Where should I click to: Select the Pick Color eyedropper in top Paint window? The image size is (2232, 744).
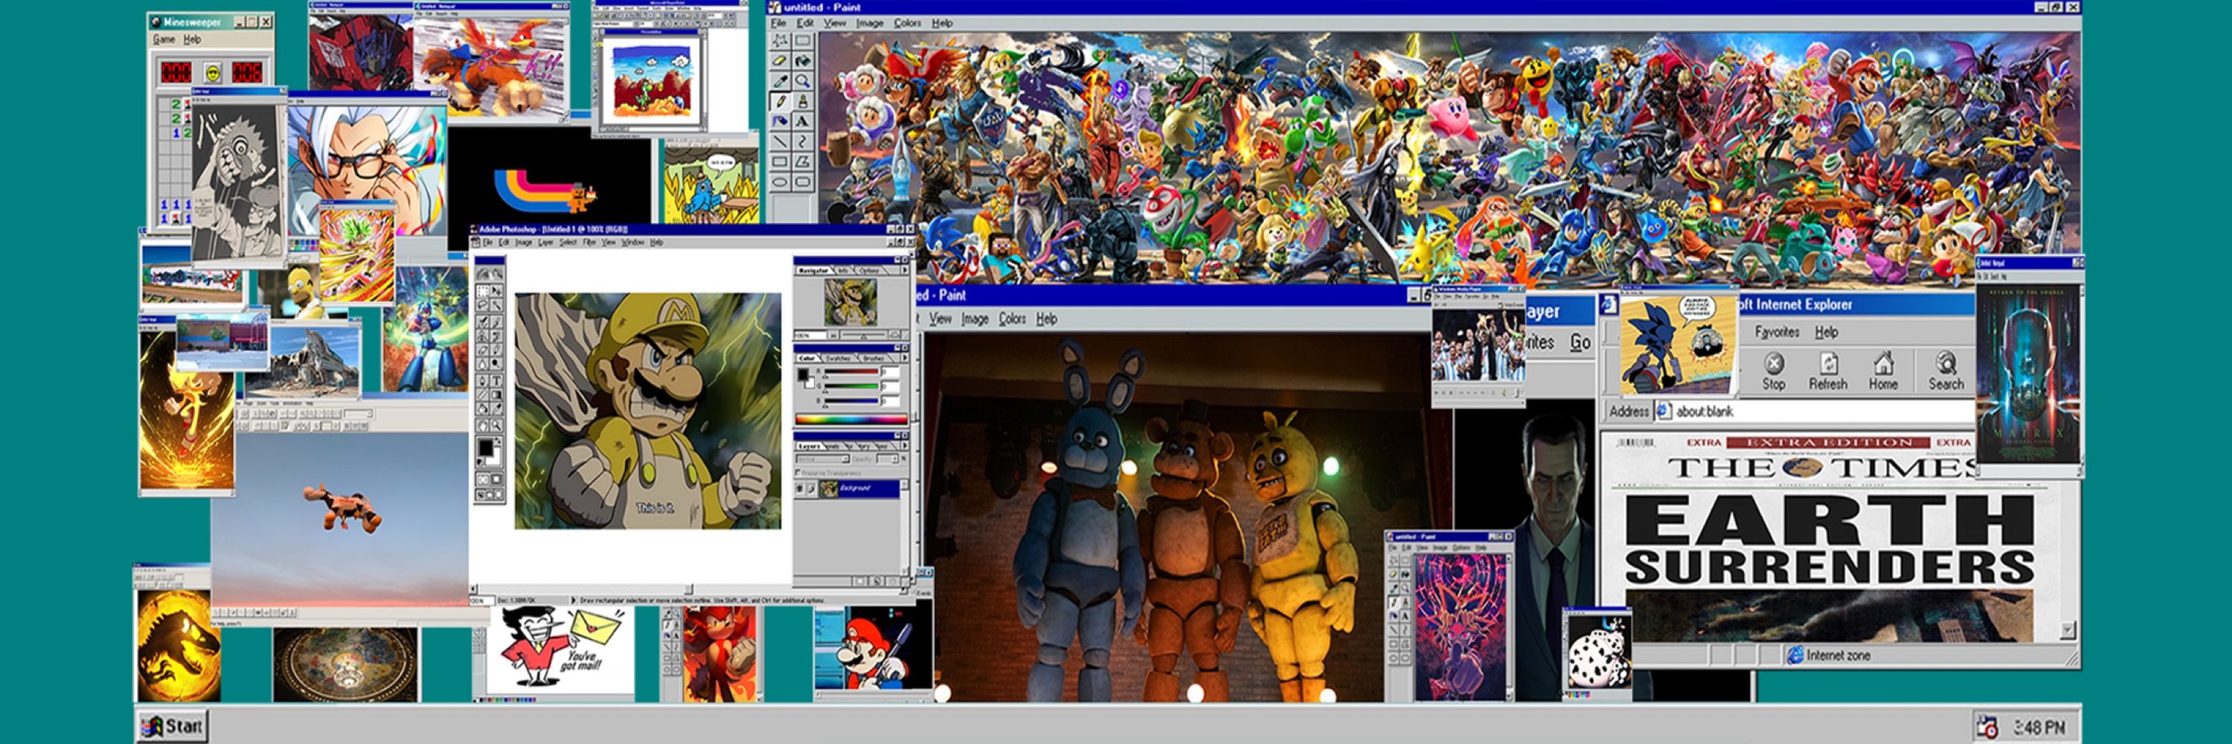click(780, 80)
